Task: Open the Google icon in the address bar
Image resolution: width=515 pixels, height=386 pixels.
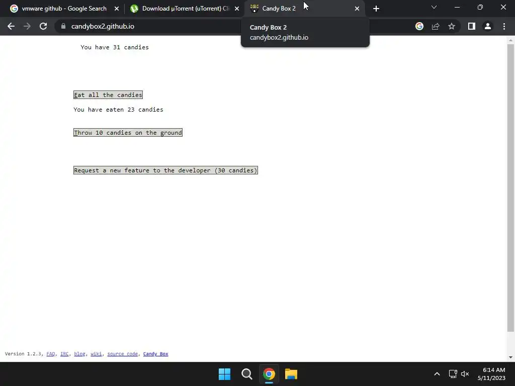Action: click(419, 26)
